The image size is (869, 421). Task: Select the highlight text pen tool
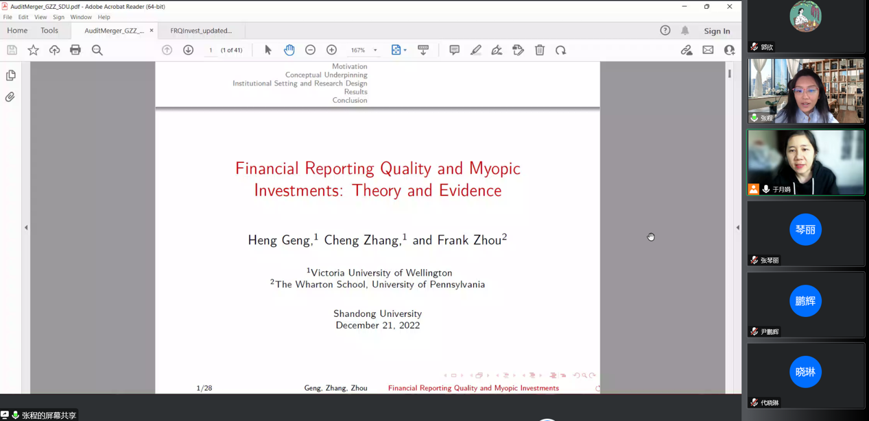point(475,50)
